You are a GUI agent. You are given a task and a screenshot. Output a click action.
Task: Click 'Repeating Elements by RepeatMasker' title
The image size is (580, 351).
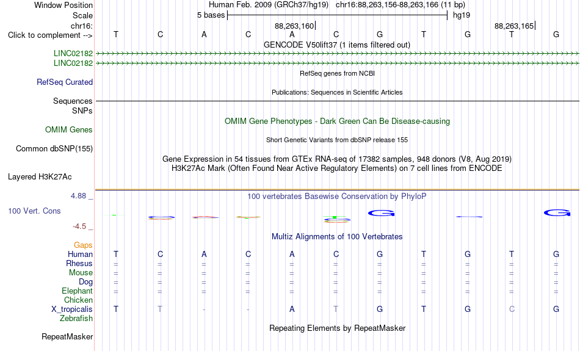coord(338,328)
